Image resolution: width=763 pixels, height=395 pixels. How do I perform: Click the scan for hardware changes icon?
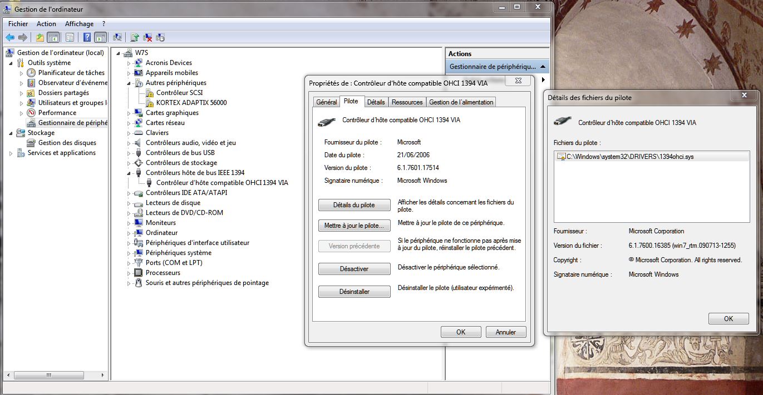tap(117, 38)
